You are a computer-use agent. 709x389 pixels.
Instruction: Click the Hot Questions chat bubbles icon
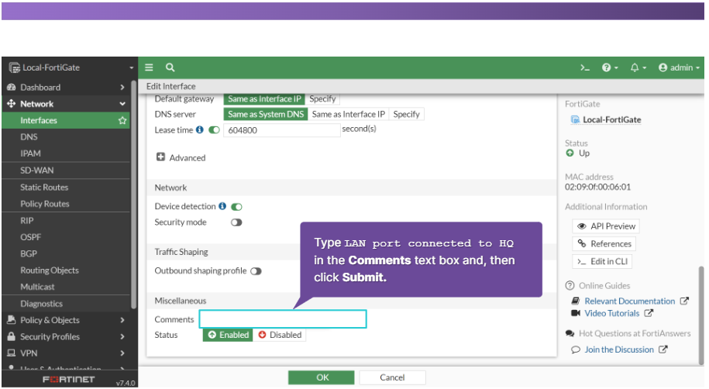tap(570, 333)
